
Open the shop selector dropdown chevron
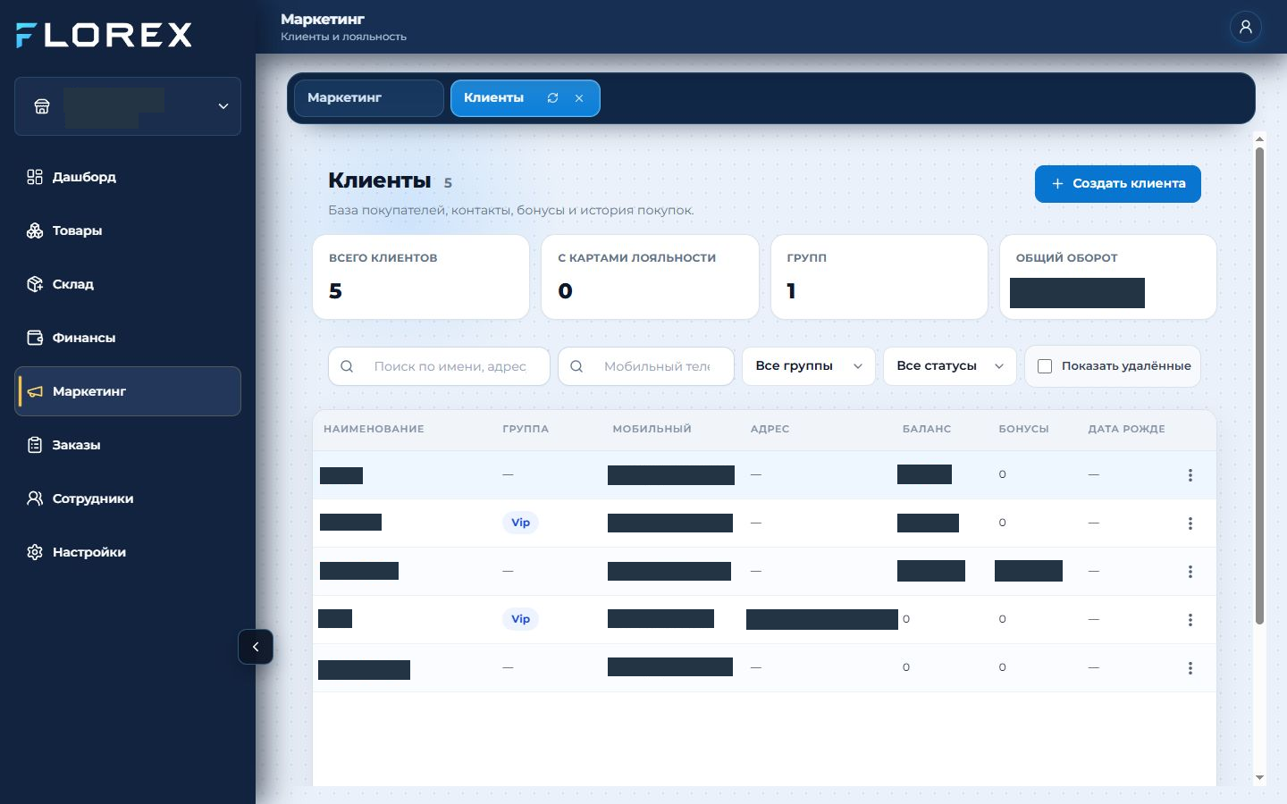pos(223,106)
